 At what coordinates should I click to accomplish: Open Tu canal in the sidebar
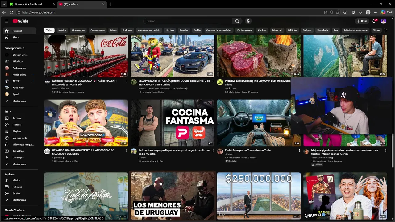coord(20,118)
